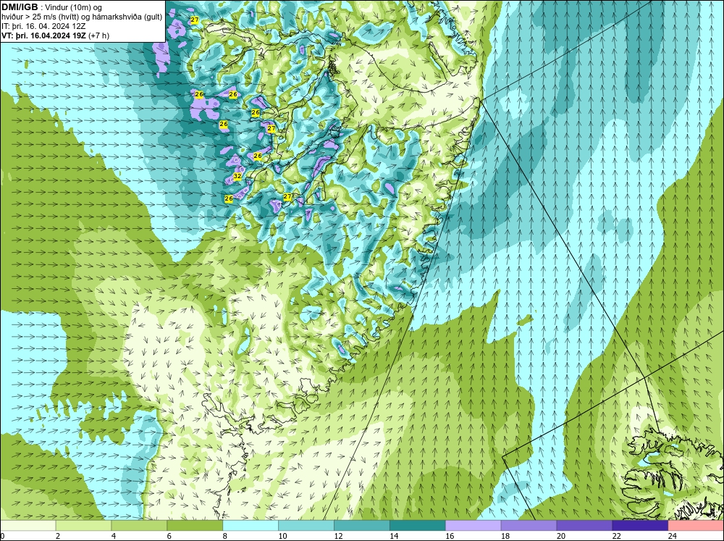Click the '22' value on the colour scale
The height and width of the screenshot is (541, 724).
[616, 536]
